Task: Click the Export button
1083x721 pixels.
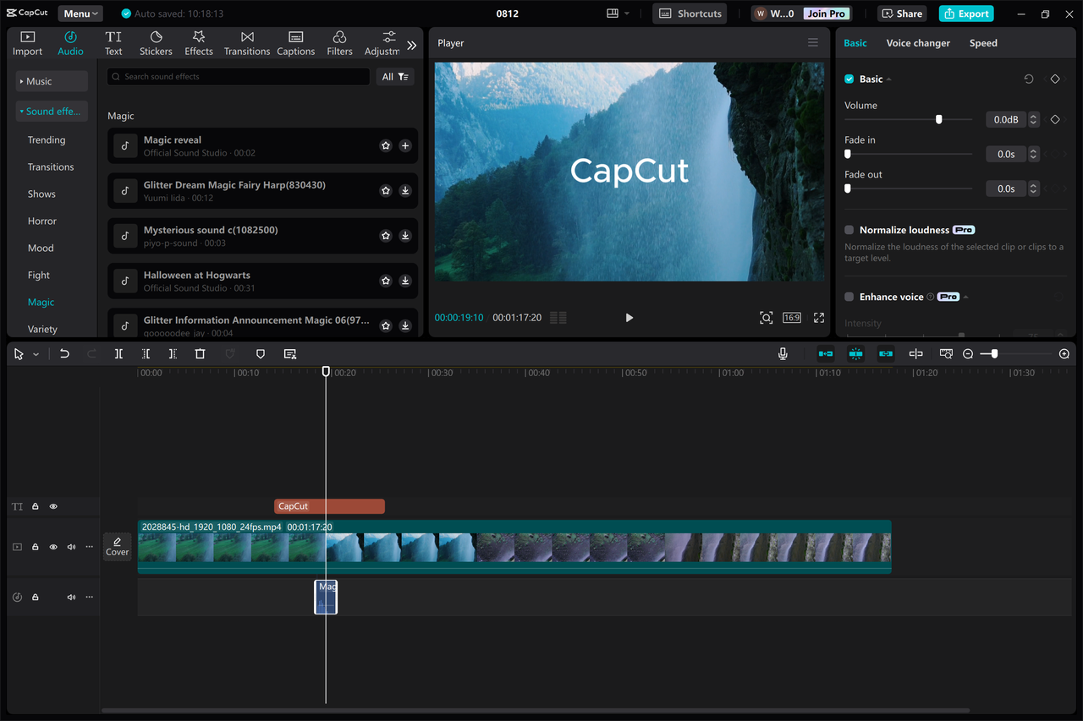Action: 965,14
